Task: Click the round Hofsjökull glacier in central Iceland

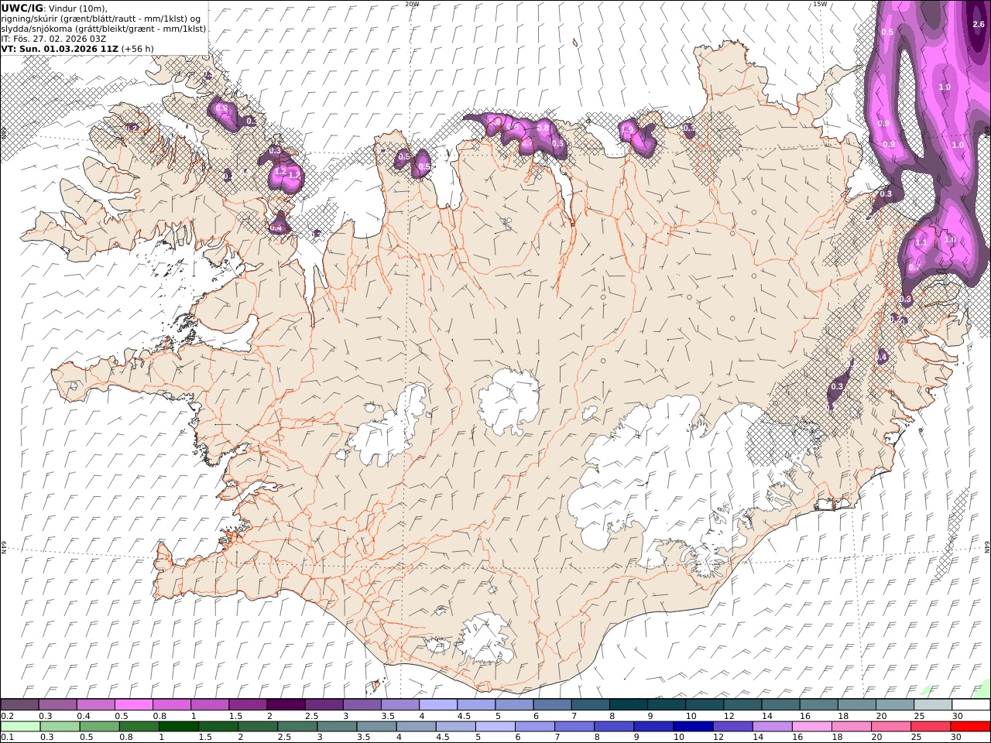Action: [509, 401]
